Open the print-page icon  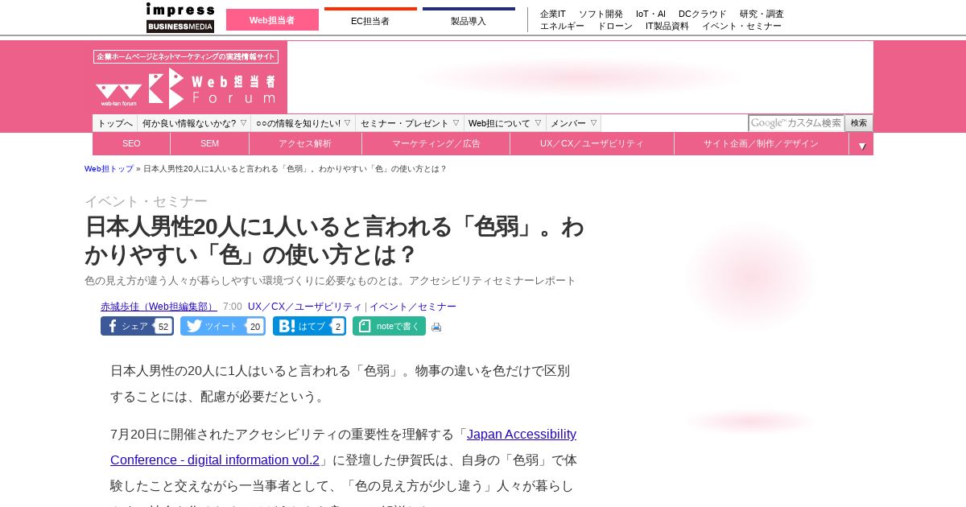click(x=436, y=327)
